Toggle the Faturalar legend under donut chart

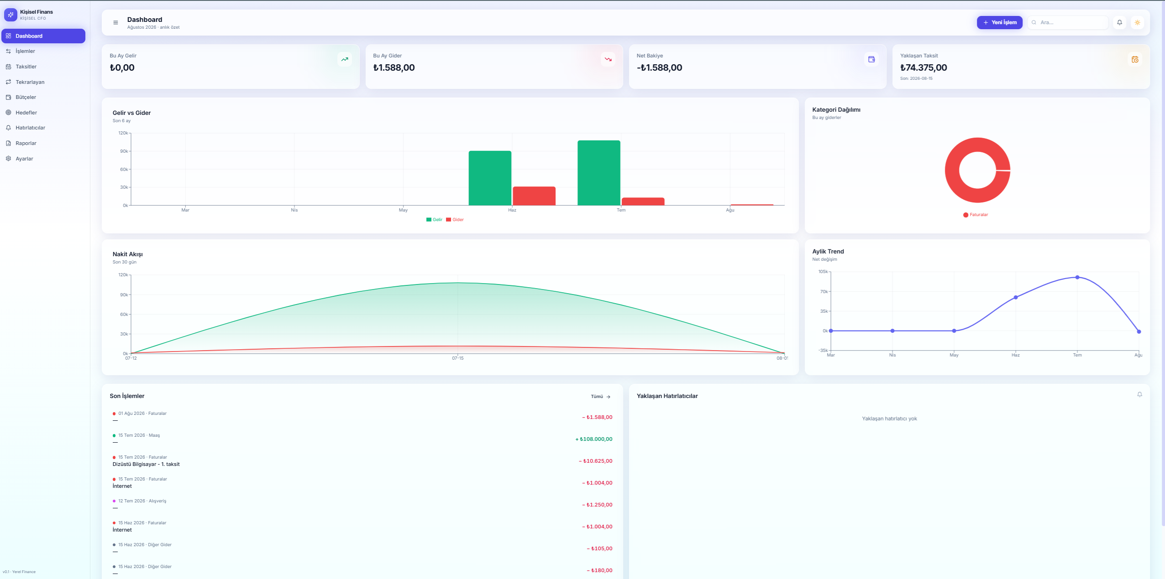point(975,215)
